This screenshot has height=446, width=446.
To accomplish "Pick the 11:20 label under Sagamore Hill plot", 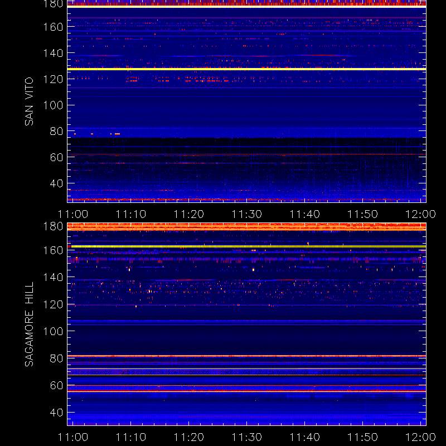I will coord(189,437).
